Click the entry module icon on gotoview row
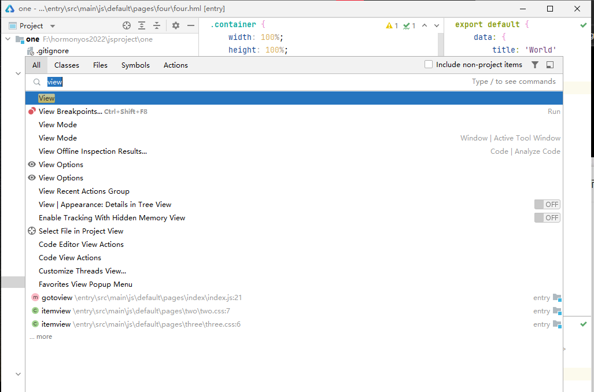594x392 pixels. [x=557, y=297]
